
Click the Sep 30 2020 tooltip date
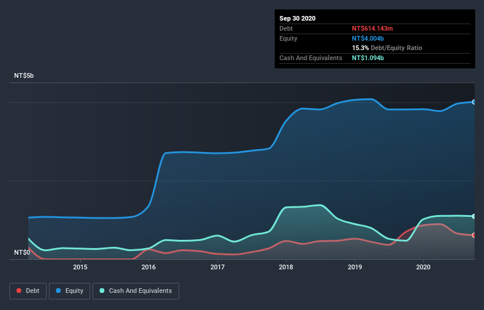click(297, 18)
